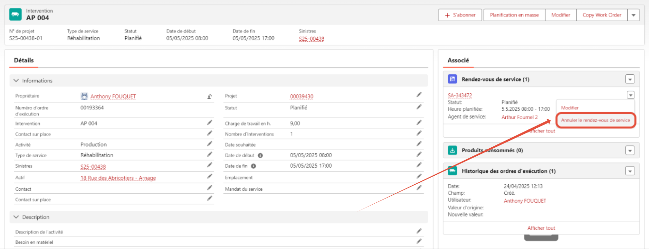Edit the Sinistres S25-00438 field pencil
Image resolution: width=649 pixels, height=249 pixels.
[210, 165]
